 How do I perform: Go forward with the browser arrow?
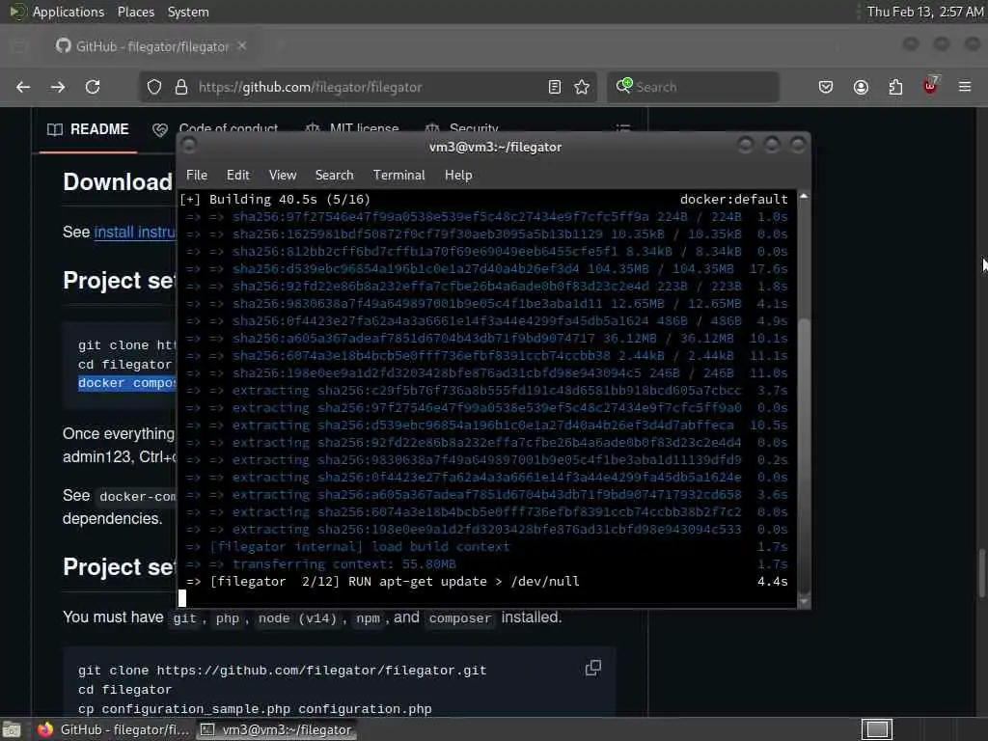click(58, 87)
